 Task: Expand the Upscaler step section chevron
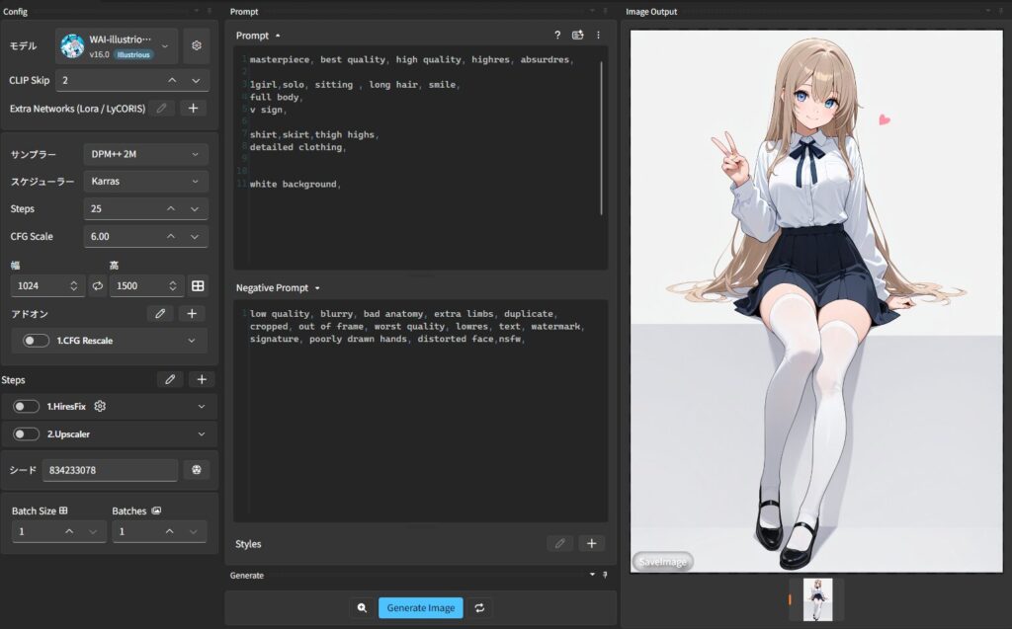(202, 433)
